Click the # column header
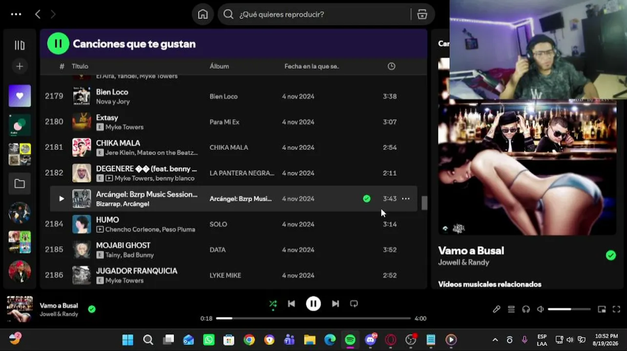The image size is (627, 351). pyautogui.click(x=62, y=66)
